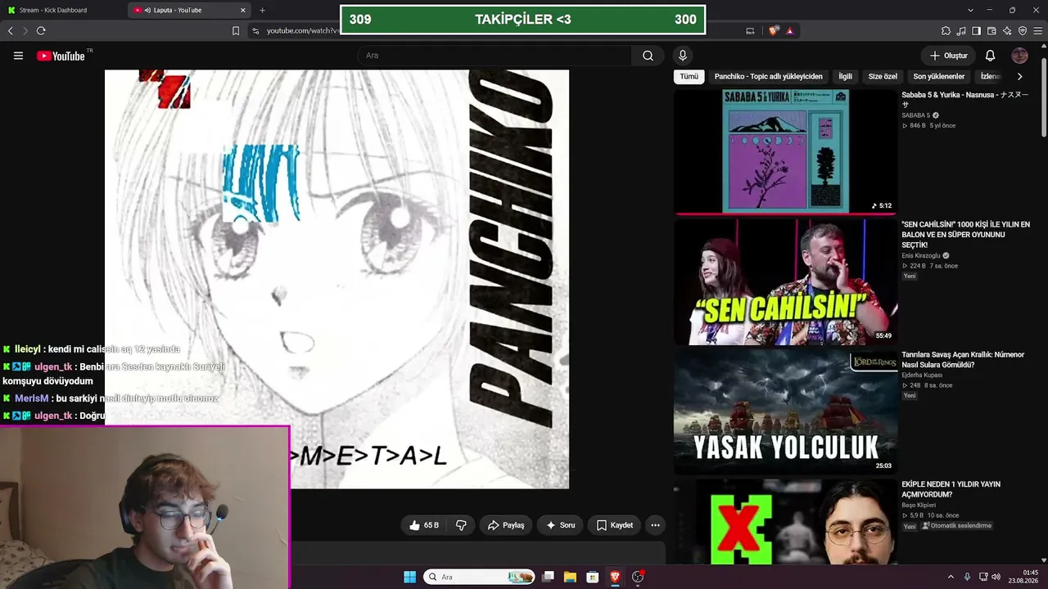Open the OBS Studio taskbar icon

click(638, 577)
